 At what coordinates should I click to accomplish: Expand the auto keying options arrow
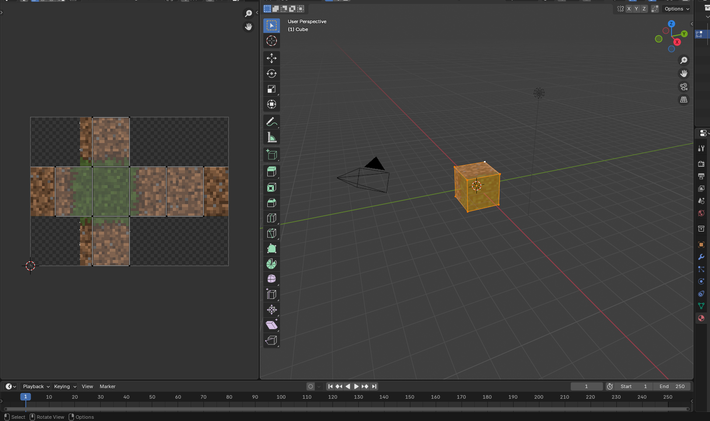pos(319,386)
